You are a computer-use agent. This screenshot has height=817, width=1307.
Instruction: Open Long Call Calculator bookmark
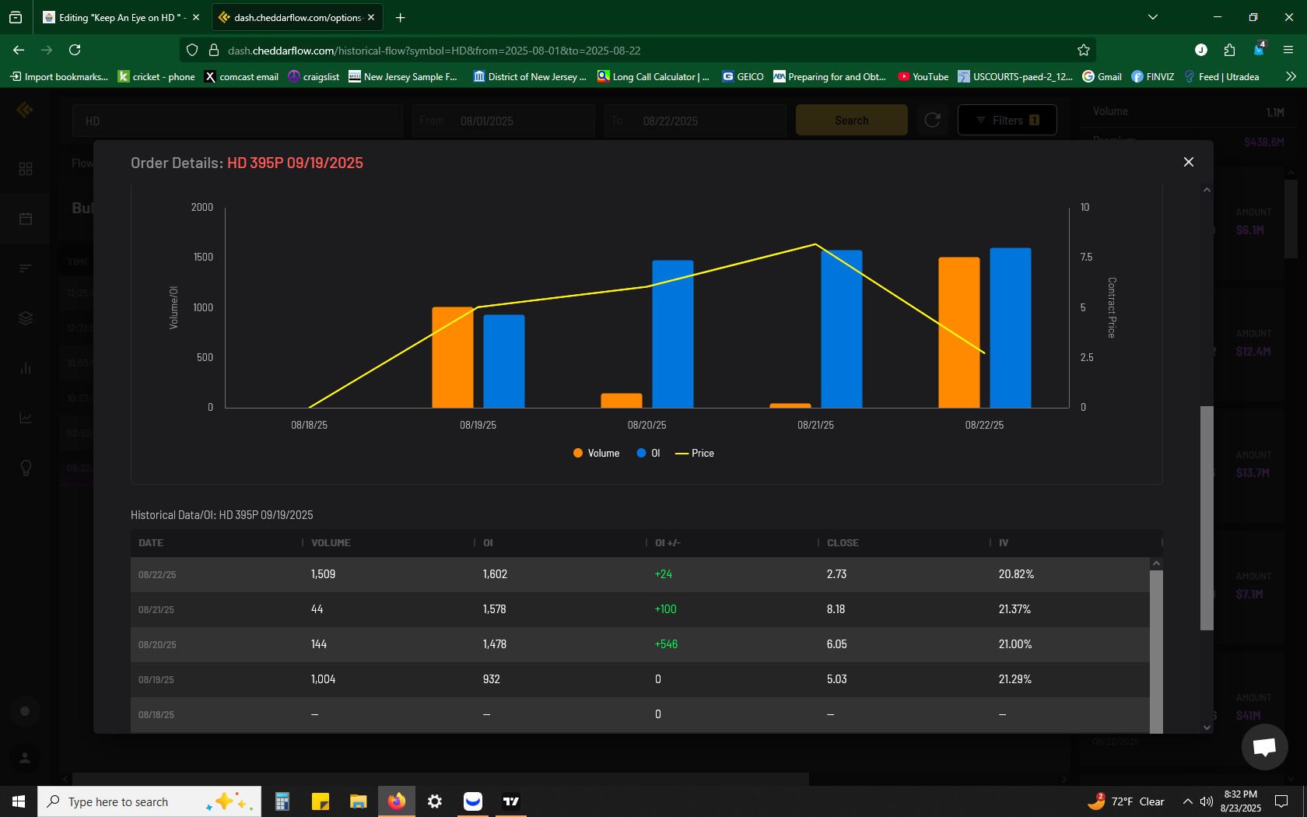click(x=653, y=76)
